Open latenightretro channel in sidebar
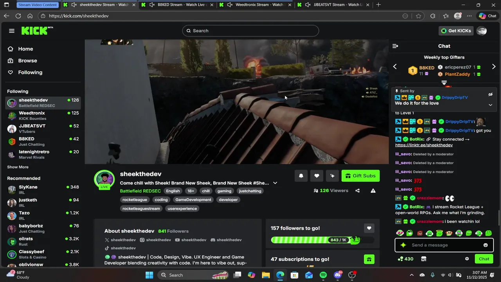501x282 pixels. pos(43,154)
